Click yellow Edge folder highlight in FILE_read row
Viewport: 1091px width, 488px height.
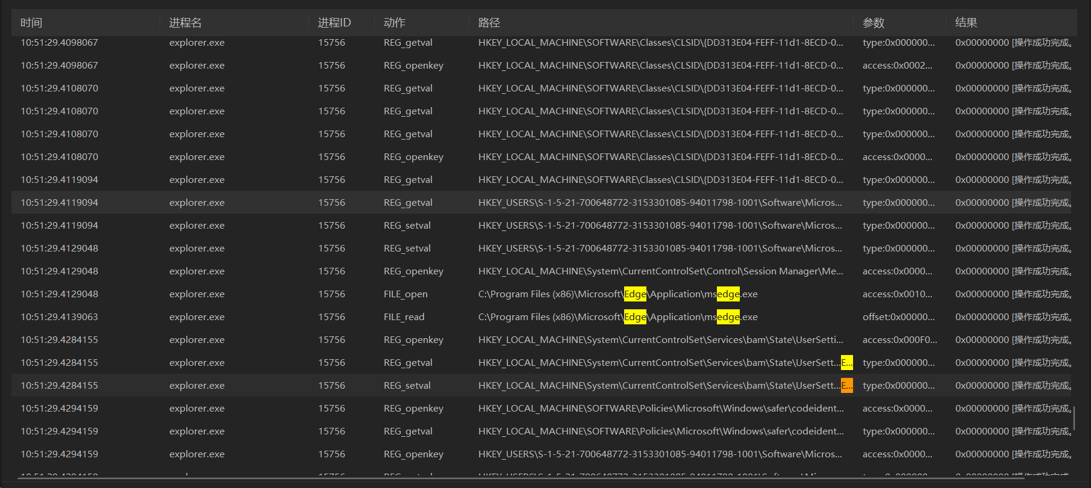tap(635, 317)
